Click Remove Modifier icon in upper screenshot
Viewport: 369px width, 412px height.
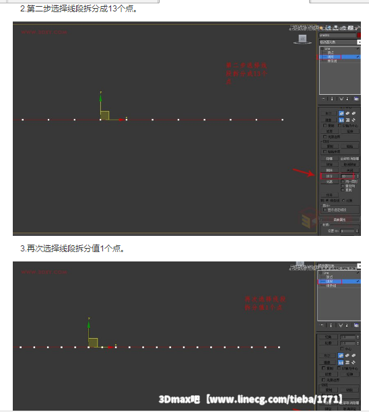click(347, 99)
